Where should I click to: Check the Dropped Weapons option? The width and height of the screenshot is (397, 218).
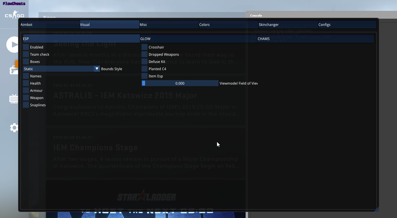tap(144, 54)
